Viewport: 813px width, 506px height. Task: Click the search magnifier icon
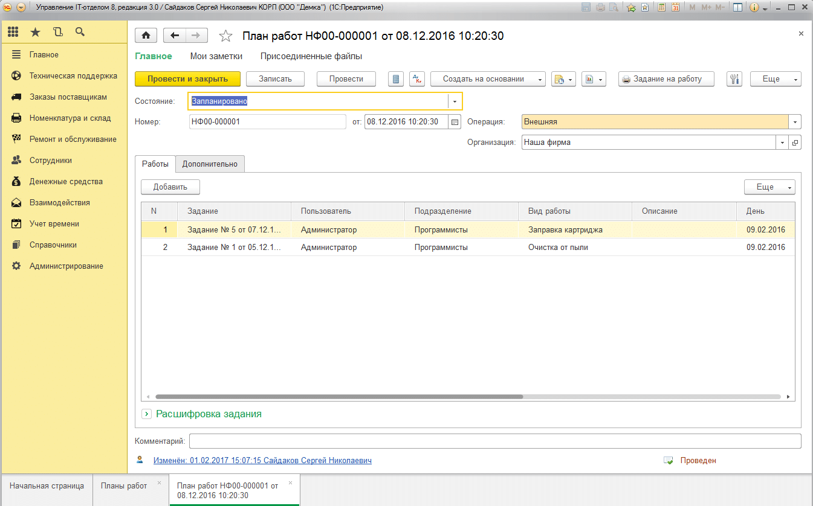[x=80, y=32]
